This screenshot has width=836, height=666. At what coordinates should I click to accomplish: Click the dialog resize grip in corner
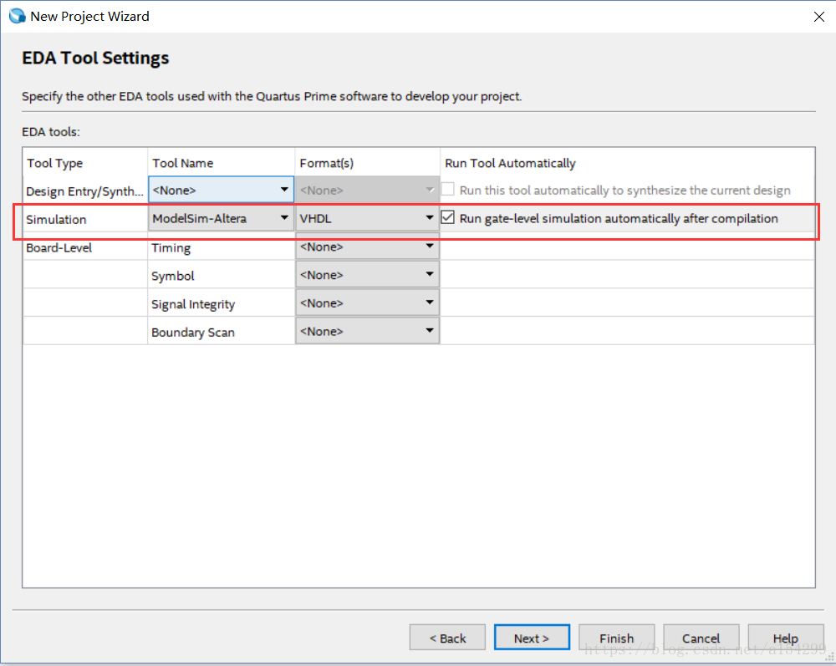(x=829, y=658)
